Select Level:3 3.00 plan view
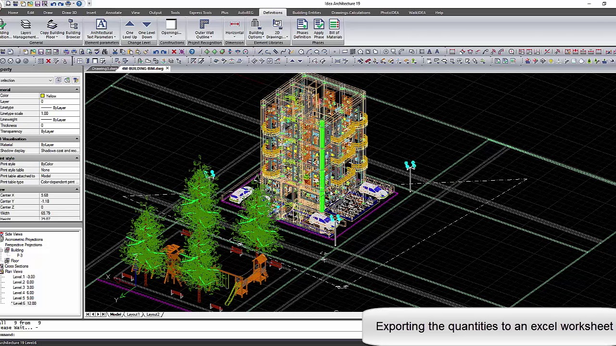 [23, 287]
